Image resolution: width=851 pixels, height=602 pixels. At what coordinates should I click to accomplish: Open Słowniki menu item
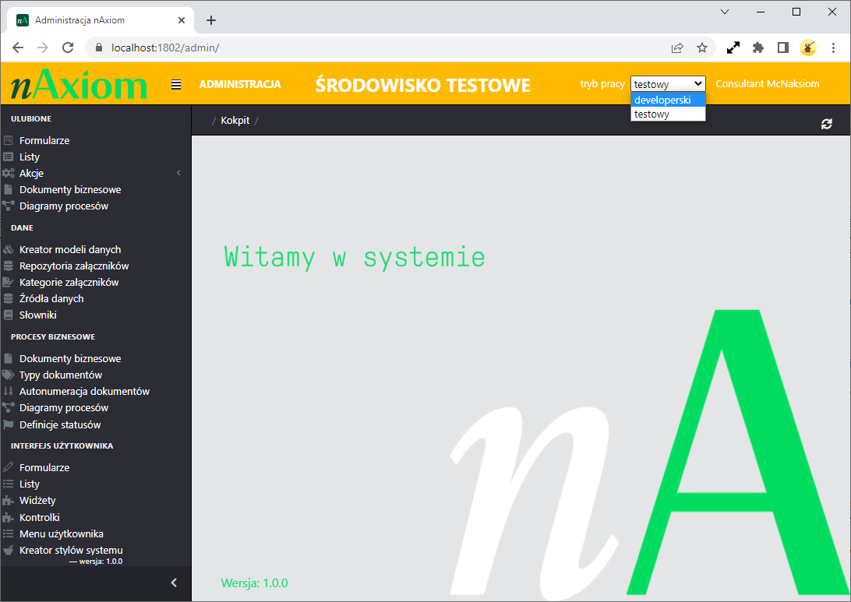tap(38, 315)
